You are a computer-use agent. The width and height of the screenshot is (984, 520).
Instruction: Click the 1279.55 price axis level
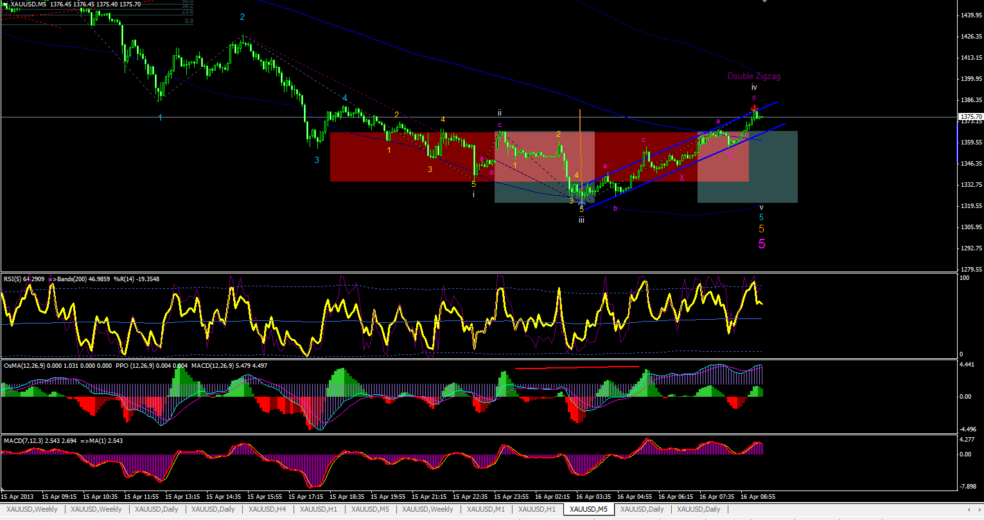(970, 269)
